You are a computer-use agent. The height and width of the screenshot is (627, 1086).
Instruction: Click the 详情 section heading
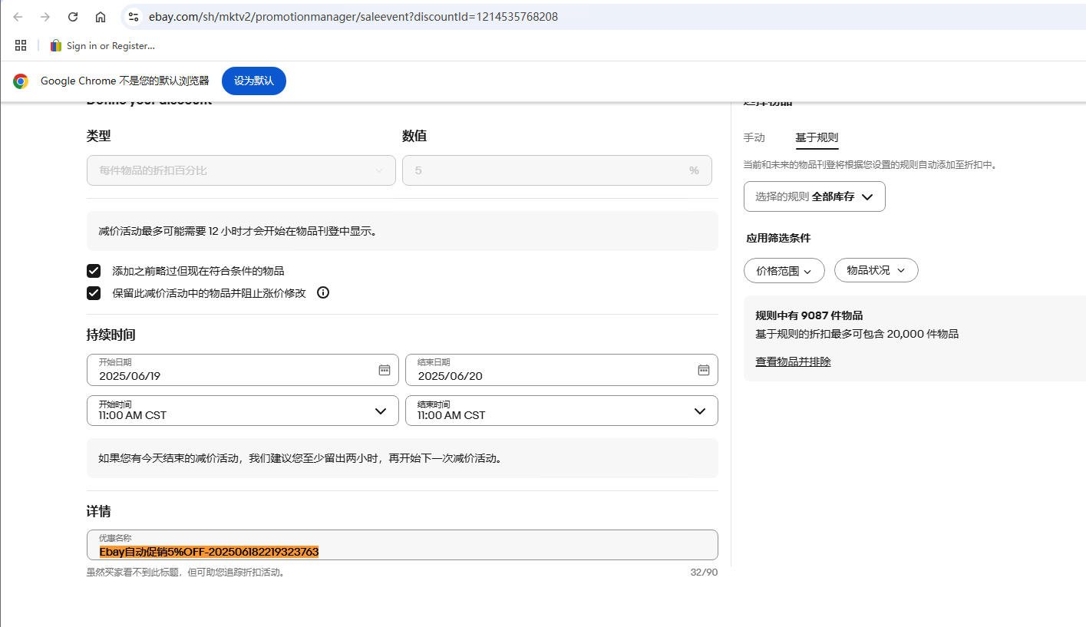[99, 511]
